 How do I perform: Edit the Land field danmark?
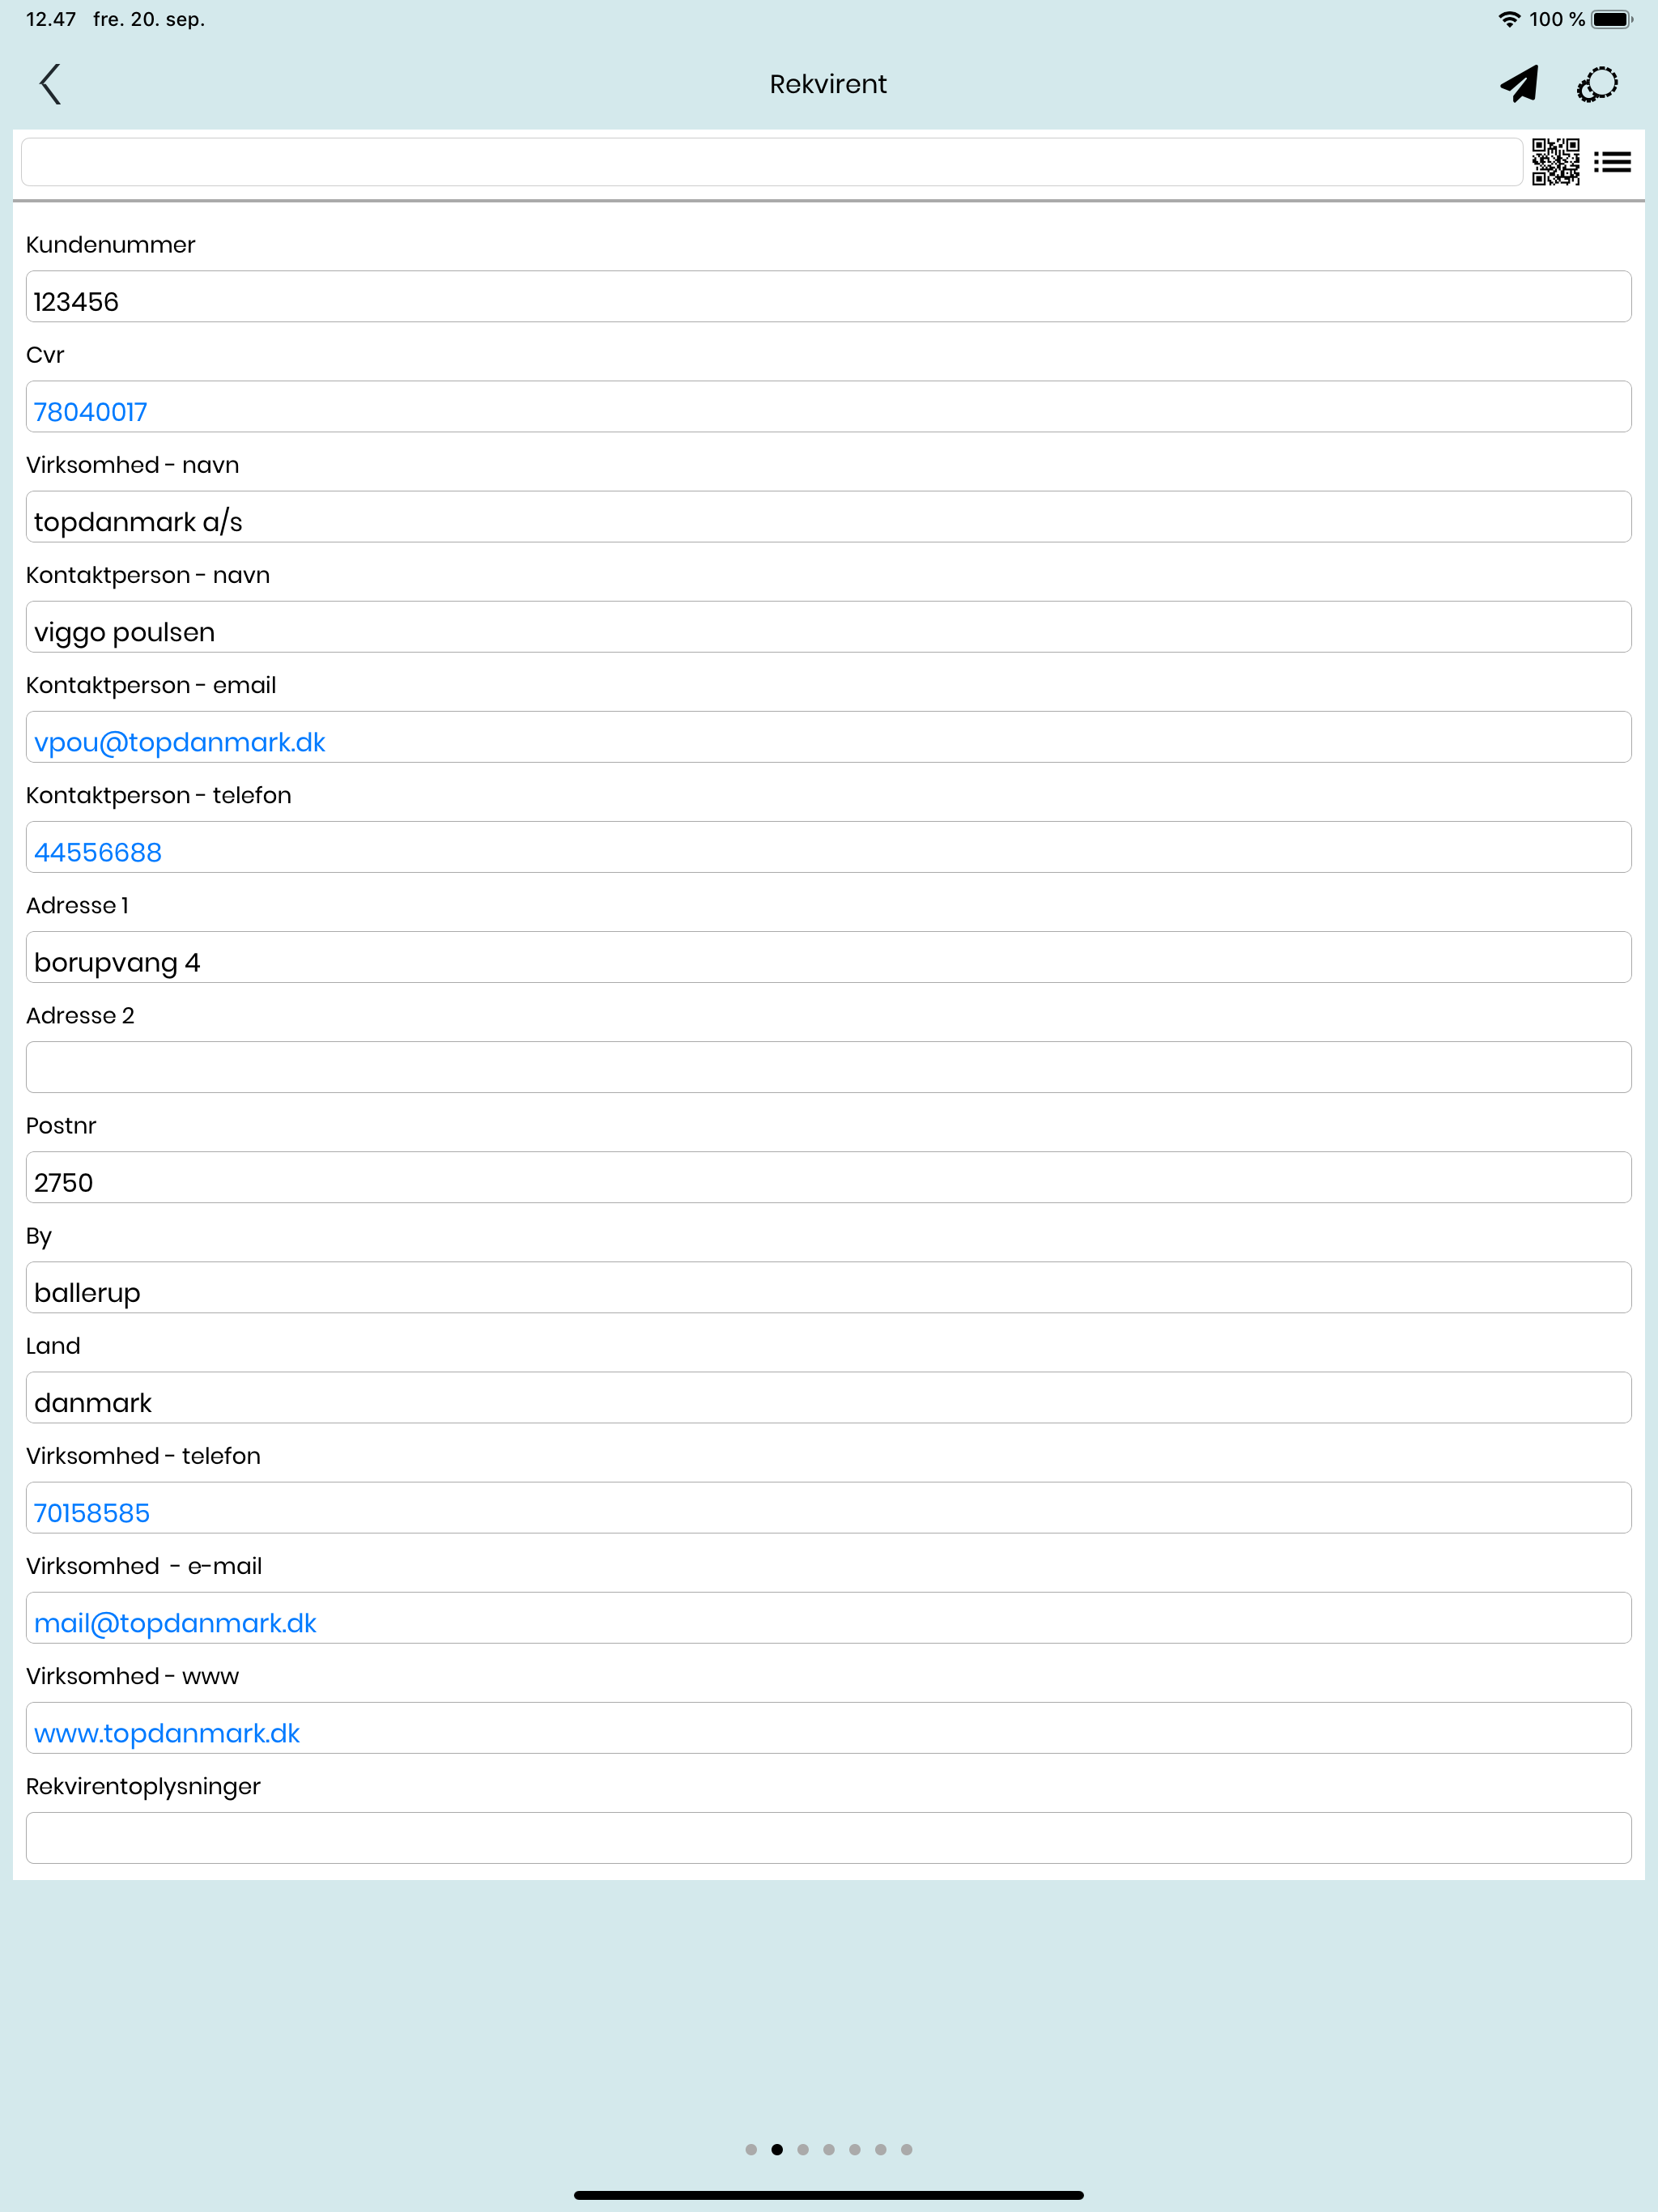[x=828, y=1397]
